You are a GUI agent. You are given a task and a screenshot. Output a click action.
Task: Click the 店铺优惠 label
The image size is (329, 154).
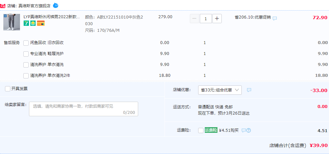click(x=182, y=90)
